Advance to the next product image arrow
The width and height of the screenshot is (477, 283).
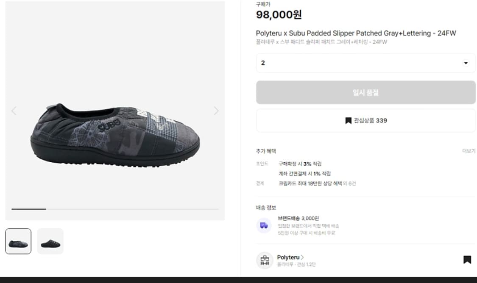tap(216, 111)
